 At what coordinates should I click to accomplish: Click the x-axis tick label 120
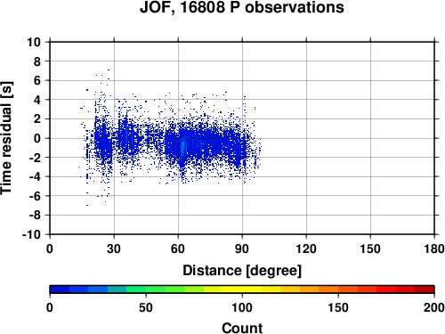(306, 248)
